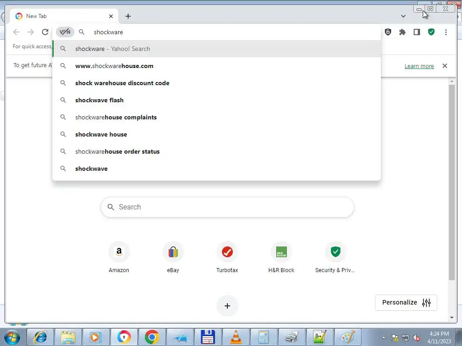This screenshot has height=346, width=462.
Task: Choose shock warehouse discount code suggestion
Action: click(x=217, y=83)
